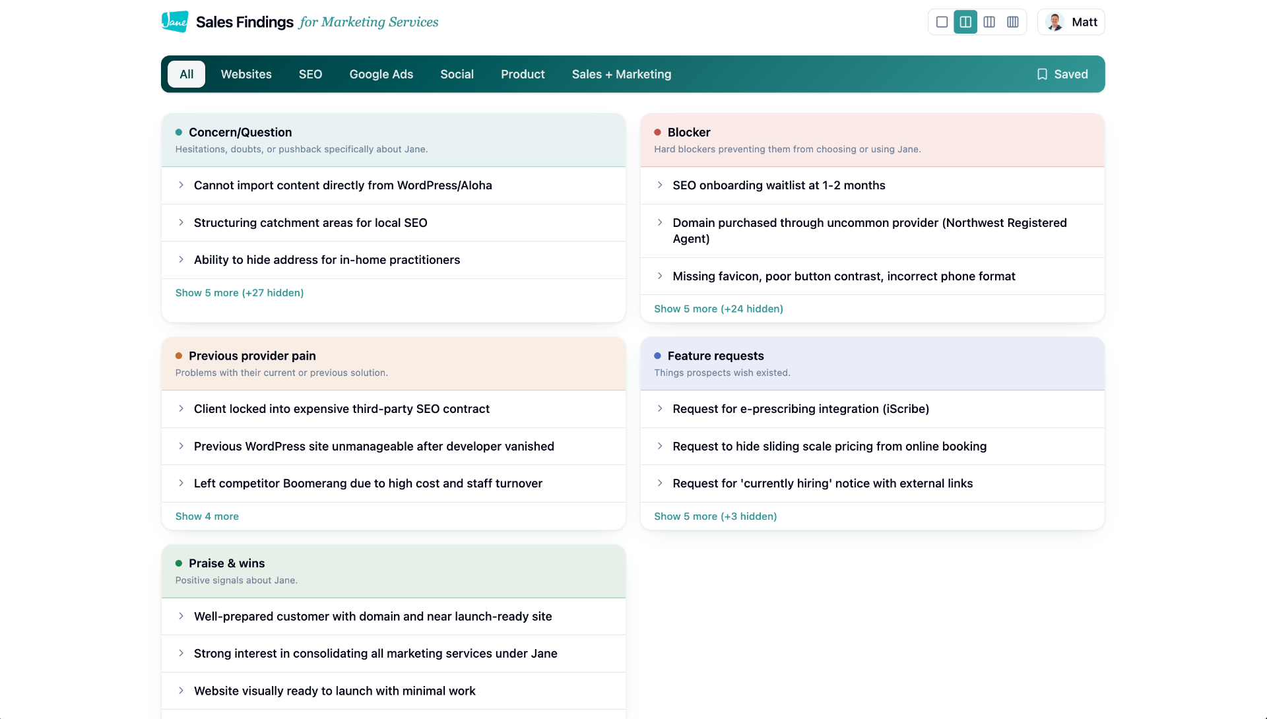Switch to three-column layout view
The width and height of the screenshot is (1267, 719).
[x=989, y=22]
